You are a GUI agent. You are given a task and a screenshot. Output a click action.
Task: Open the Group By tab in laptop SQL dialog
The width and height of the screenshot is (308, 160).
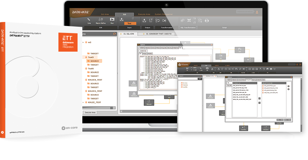pos(164,48)
